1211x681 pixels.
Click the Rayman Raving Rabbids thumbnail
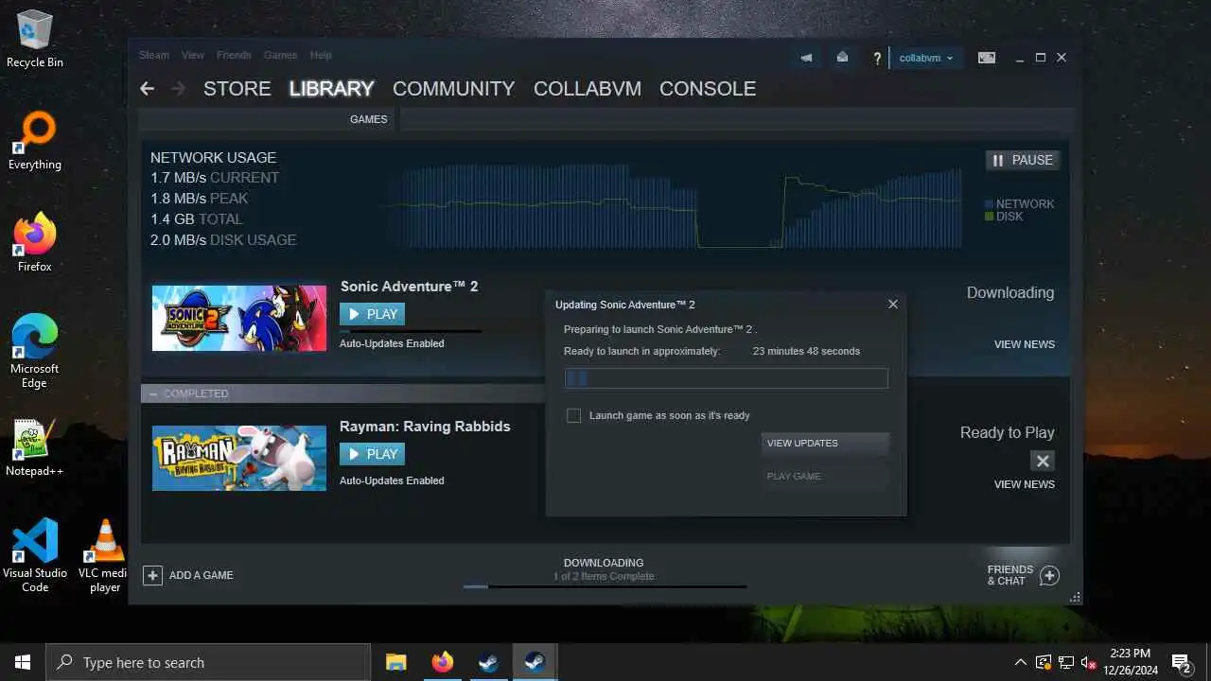(239, 458)
